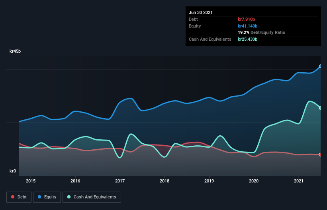Click the Jun 30 2021 tooltip date
327x210 pixels.
(201, 12)
